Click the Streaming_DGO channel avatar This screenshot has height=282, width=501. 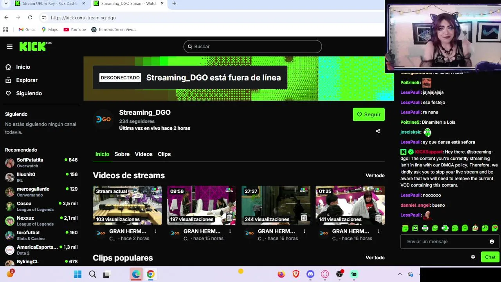(x=104, y=119)
